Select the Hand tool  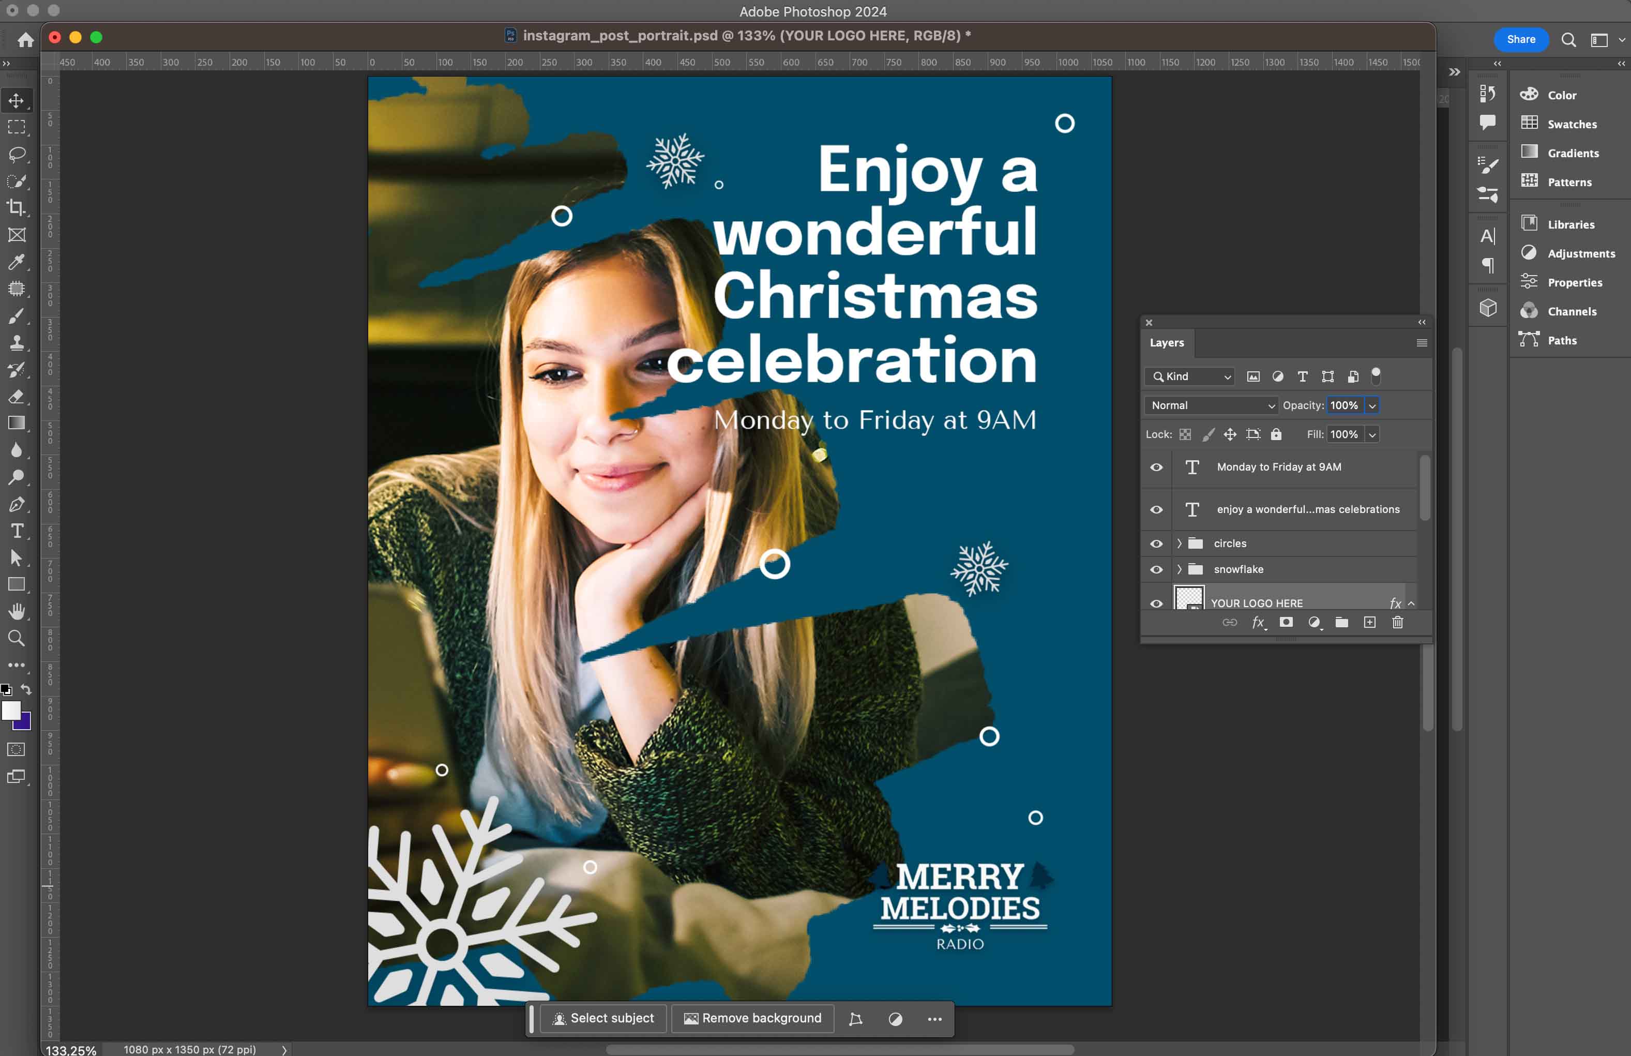17,611
